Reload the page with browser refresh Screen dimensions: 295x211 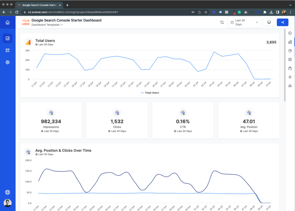(x=17, y=12)
